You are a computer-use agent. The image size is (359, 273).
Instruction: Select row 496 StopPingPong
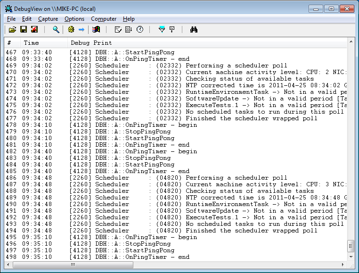coord(175,244)
